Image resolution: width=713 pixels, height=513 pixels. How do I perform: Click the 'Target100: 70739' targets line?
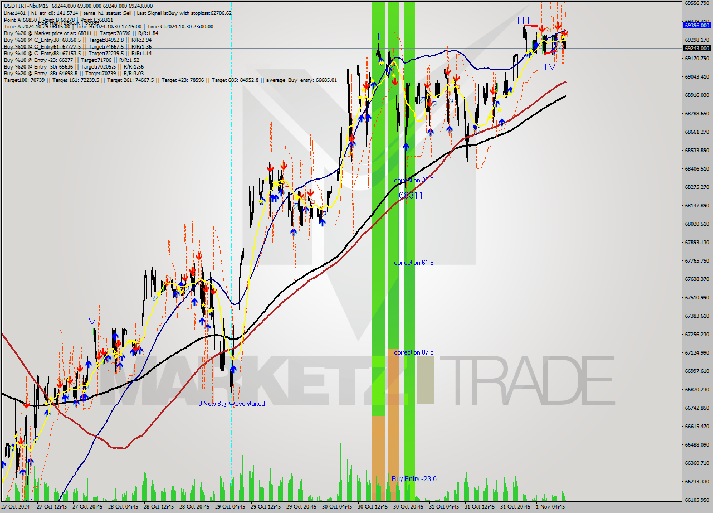[x=170, y=80]
